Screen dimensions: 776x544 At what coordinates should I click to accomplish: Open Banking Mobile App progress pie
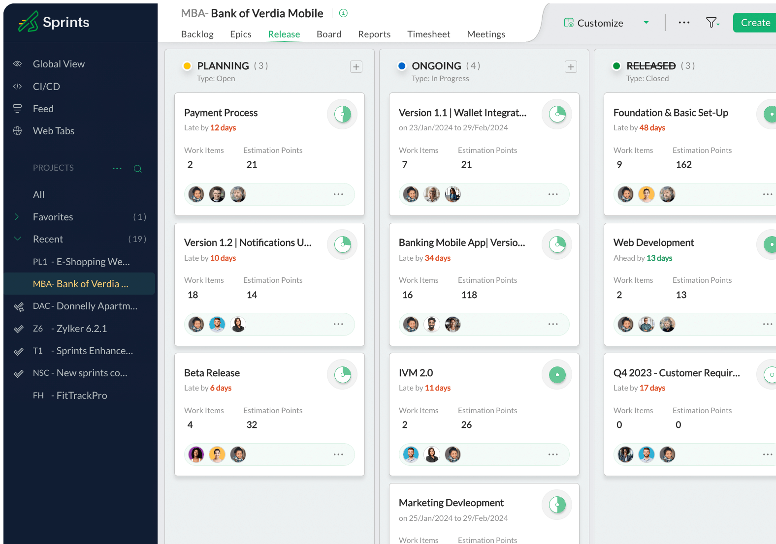pos(557,244)
